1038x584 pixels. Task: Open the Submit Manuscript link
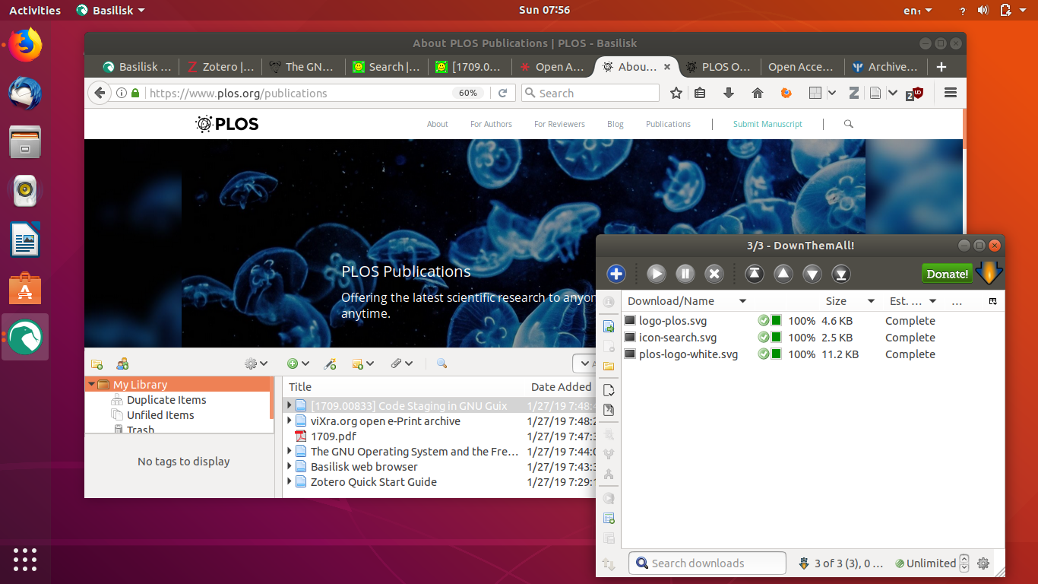767,124
